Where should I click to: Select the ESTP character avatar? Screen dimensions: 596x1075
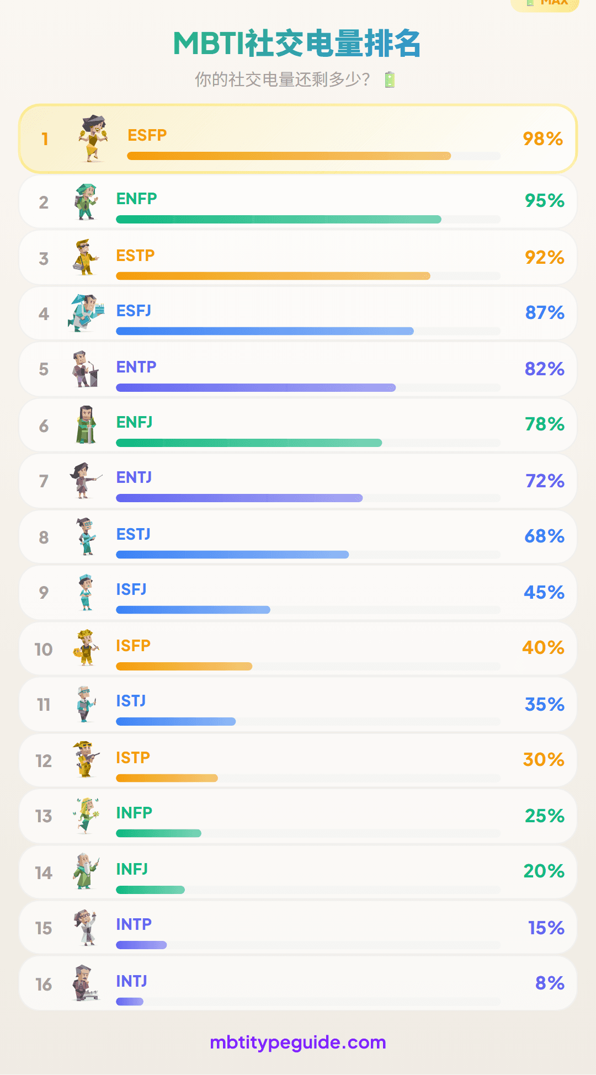click(86, 257)
